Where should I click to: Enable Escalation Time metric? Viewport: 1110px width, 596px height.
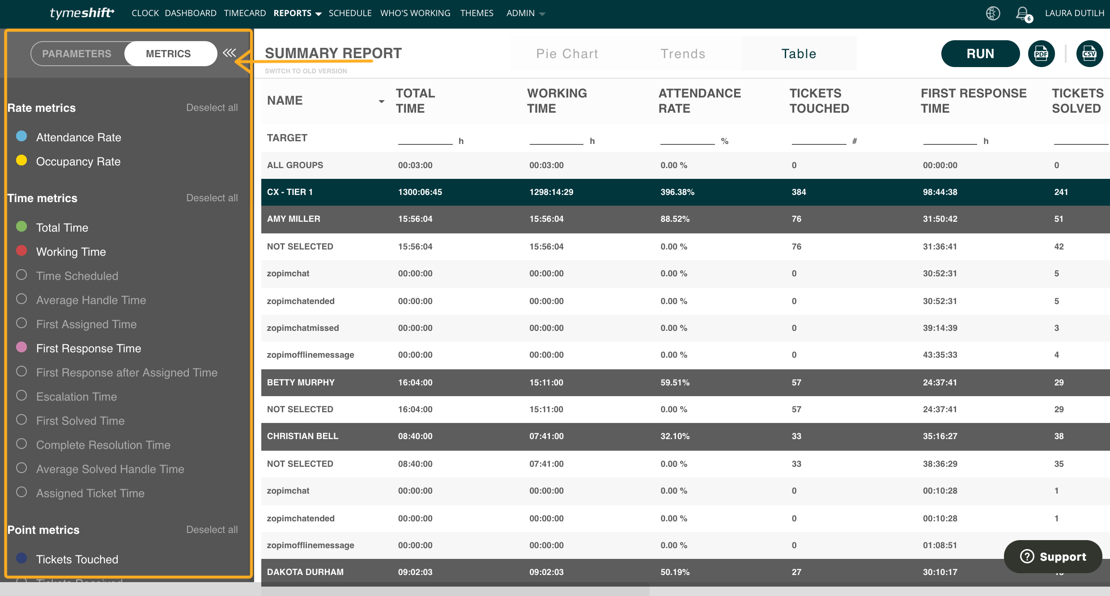click(x=66, y=397)
